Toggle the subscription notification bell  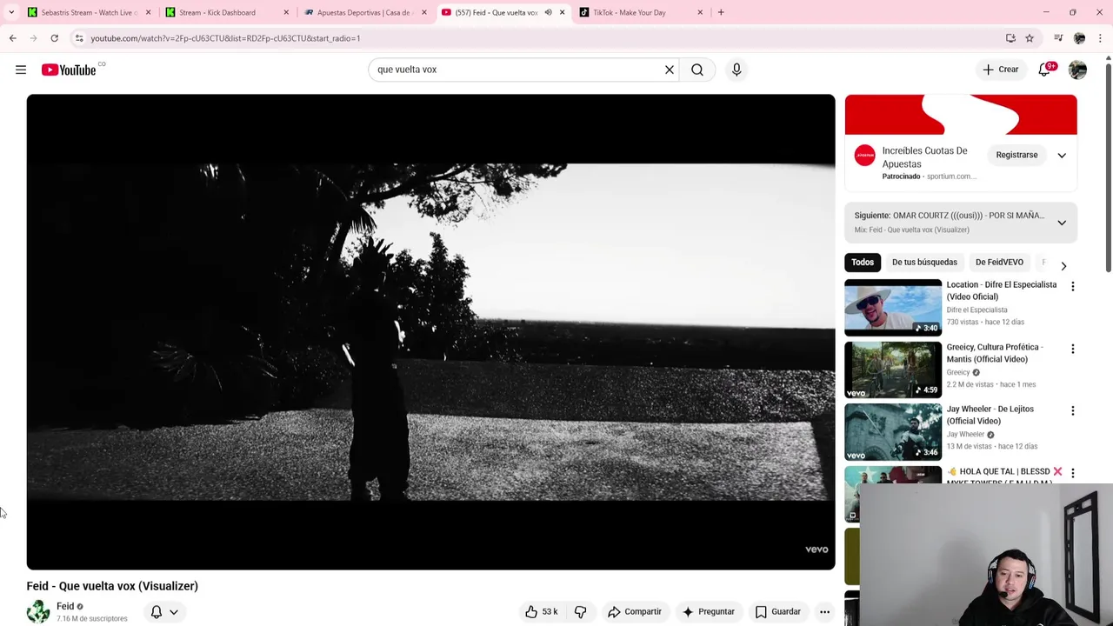pos(157,612)
